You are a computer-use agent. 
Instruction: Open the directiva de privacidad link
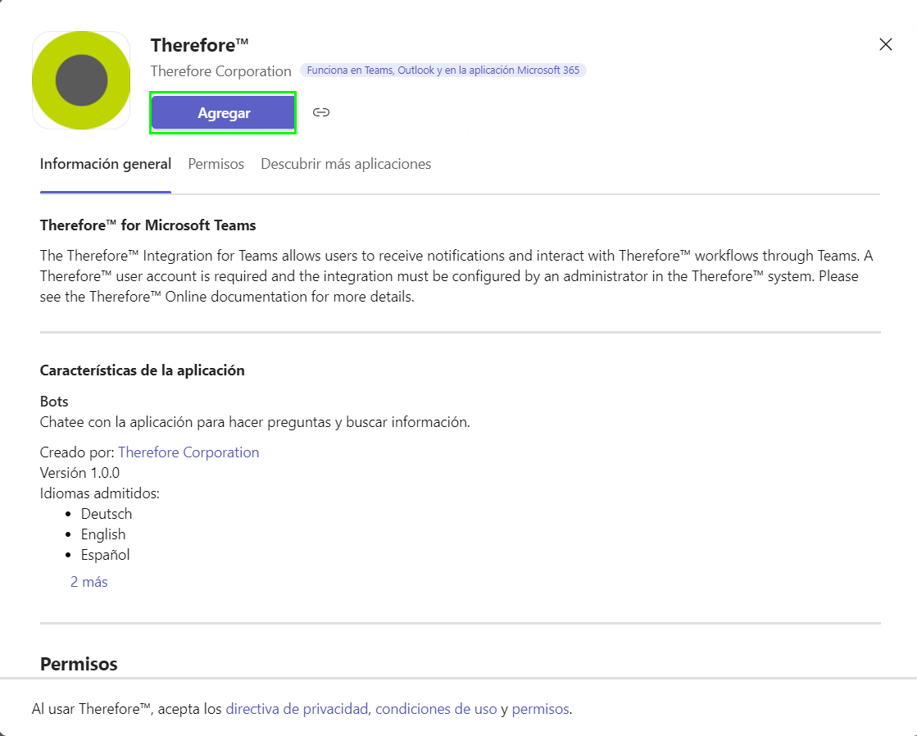(x=297, y=708)
